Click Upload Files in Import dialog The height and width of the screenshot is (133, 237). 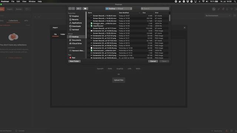[x=118, y=80]
